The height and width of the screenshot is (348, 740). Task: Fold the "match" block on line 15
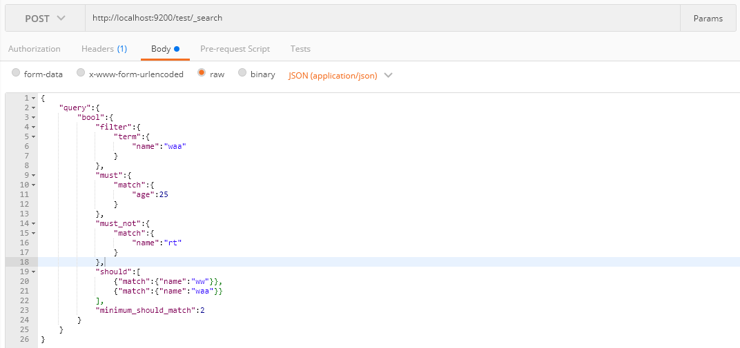pyautogui.click(x=34, y=233)
